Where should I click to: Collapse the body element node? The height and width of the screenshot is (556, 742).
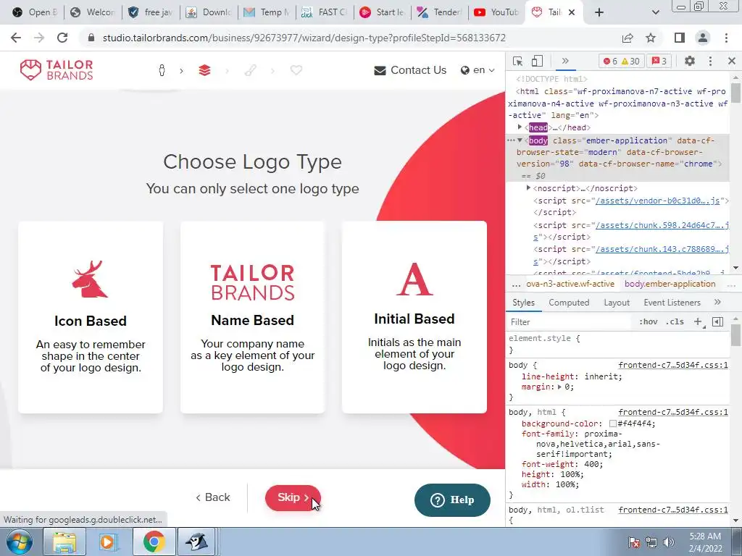point(520,140)
